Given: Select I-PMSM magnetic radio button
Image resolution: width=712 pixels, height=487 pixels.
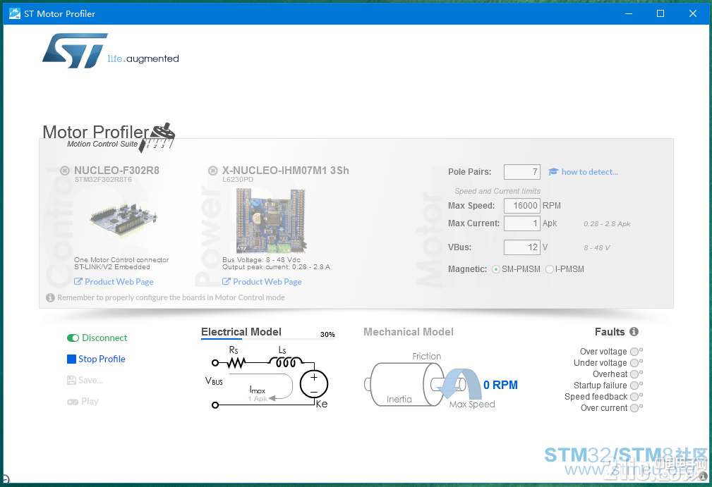Looking at the screenshot, I should (550, 269).
